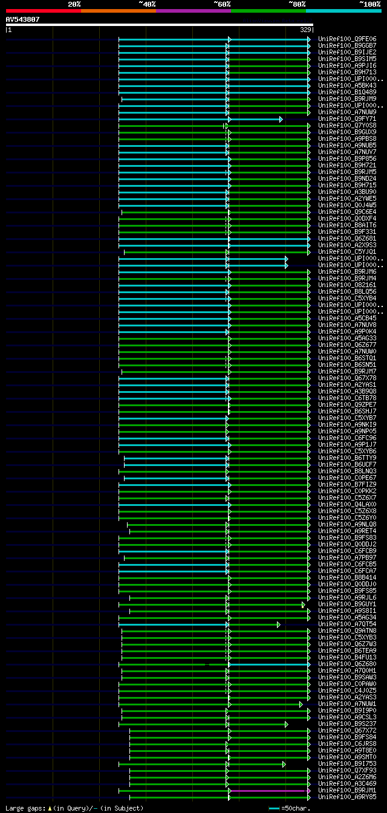Open UniRef100_B9I753 hit

[x=347, y=763]
